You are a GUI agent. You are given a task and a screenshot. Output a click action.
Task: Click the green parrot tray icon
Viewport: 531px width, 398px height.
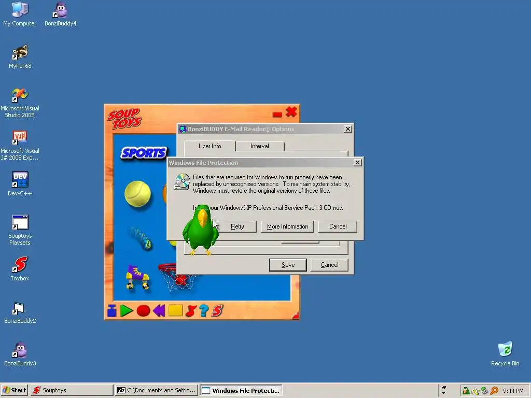click(x=466, y=391)
